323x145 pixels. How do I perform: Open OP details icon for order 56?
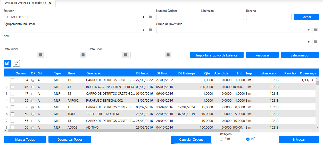(33, 107)
